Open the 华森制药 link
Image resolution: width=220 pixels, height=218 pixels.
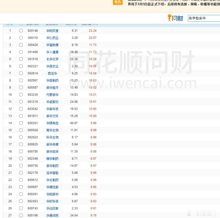coord(52,80)
